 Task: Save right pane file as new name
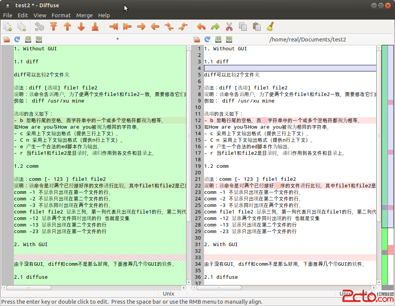[229, 40]
